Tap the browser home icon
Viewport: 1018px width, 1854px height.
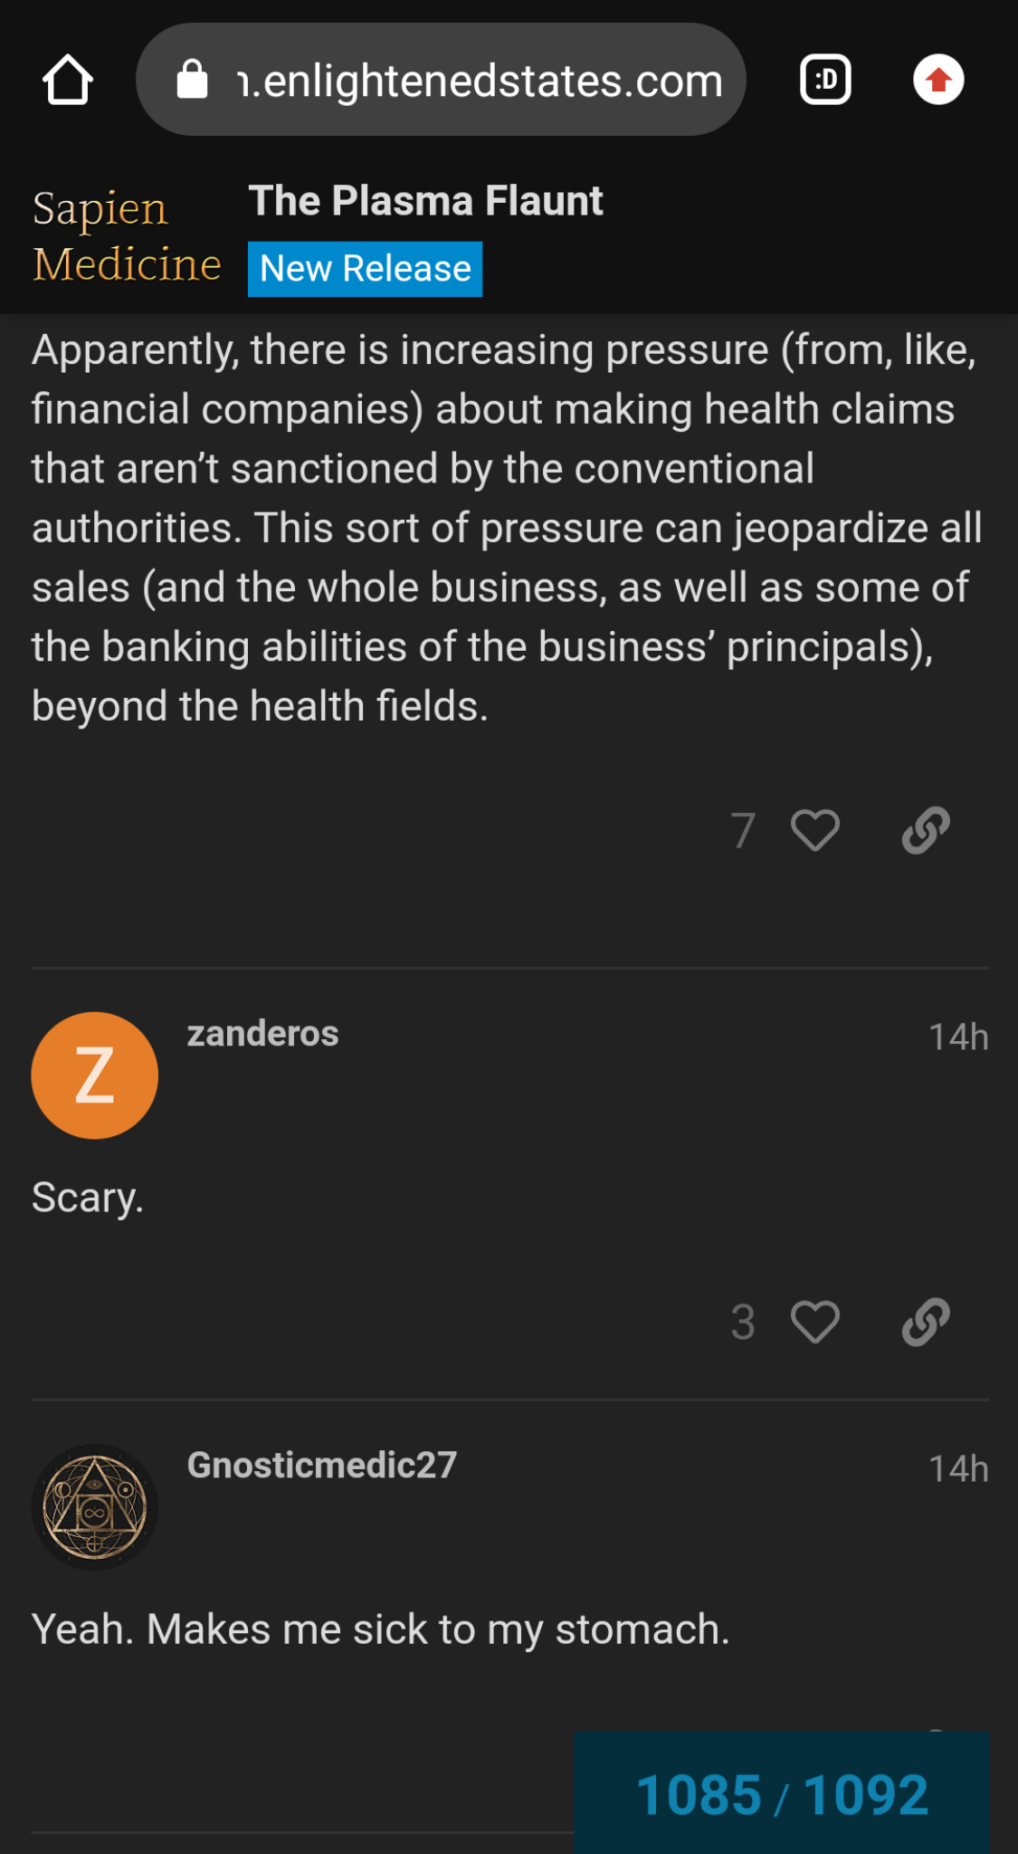68,81
